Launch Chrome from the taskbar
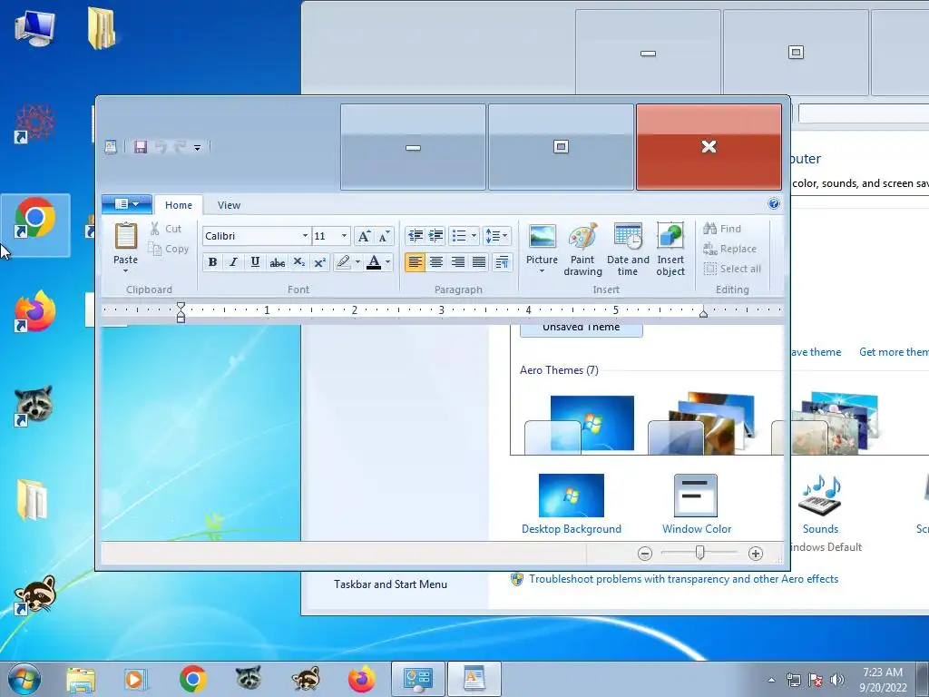 point(192,679)
